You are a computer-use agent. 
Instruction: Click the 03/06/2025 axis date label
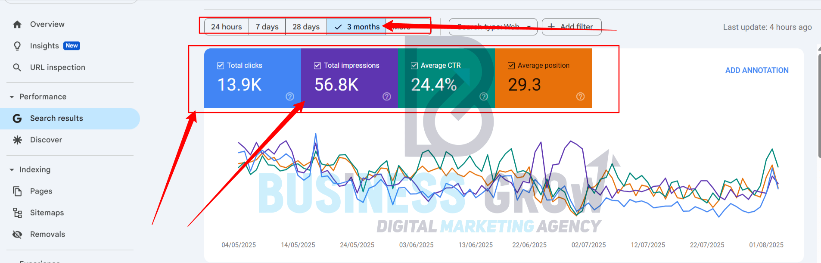[417, 245]
